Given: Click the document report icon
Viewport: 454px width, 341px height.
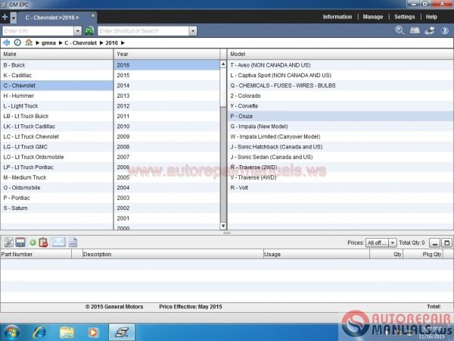Looking at the screenshot, I should pos(73,242).
